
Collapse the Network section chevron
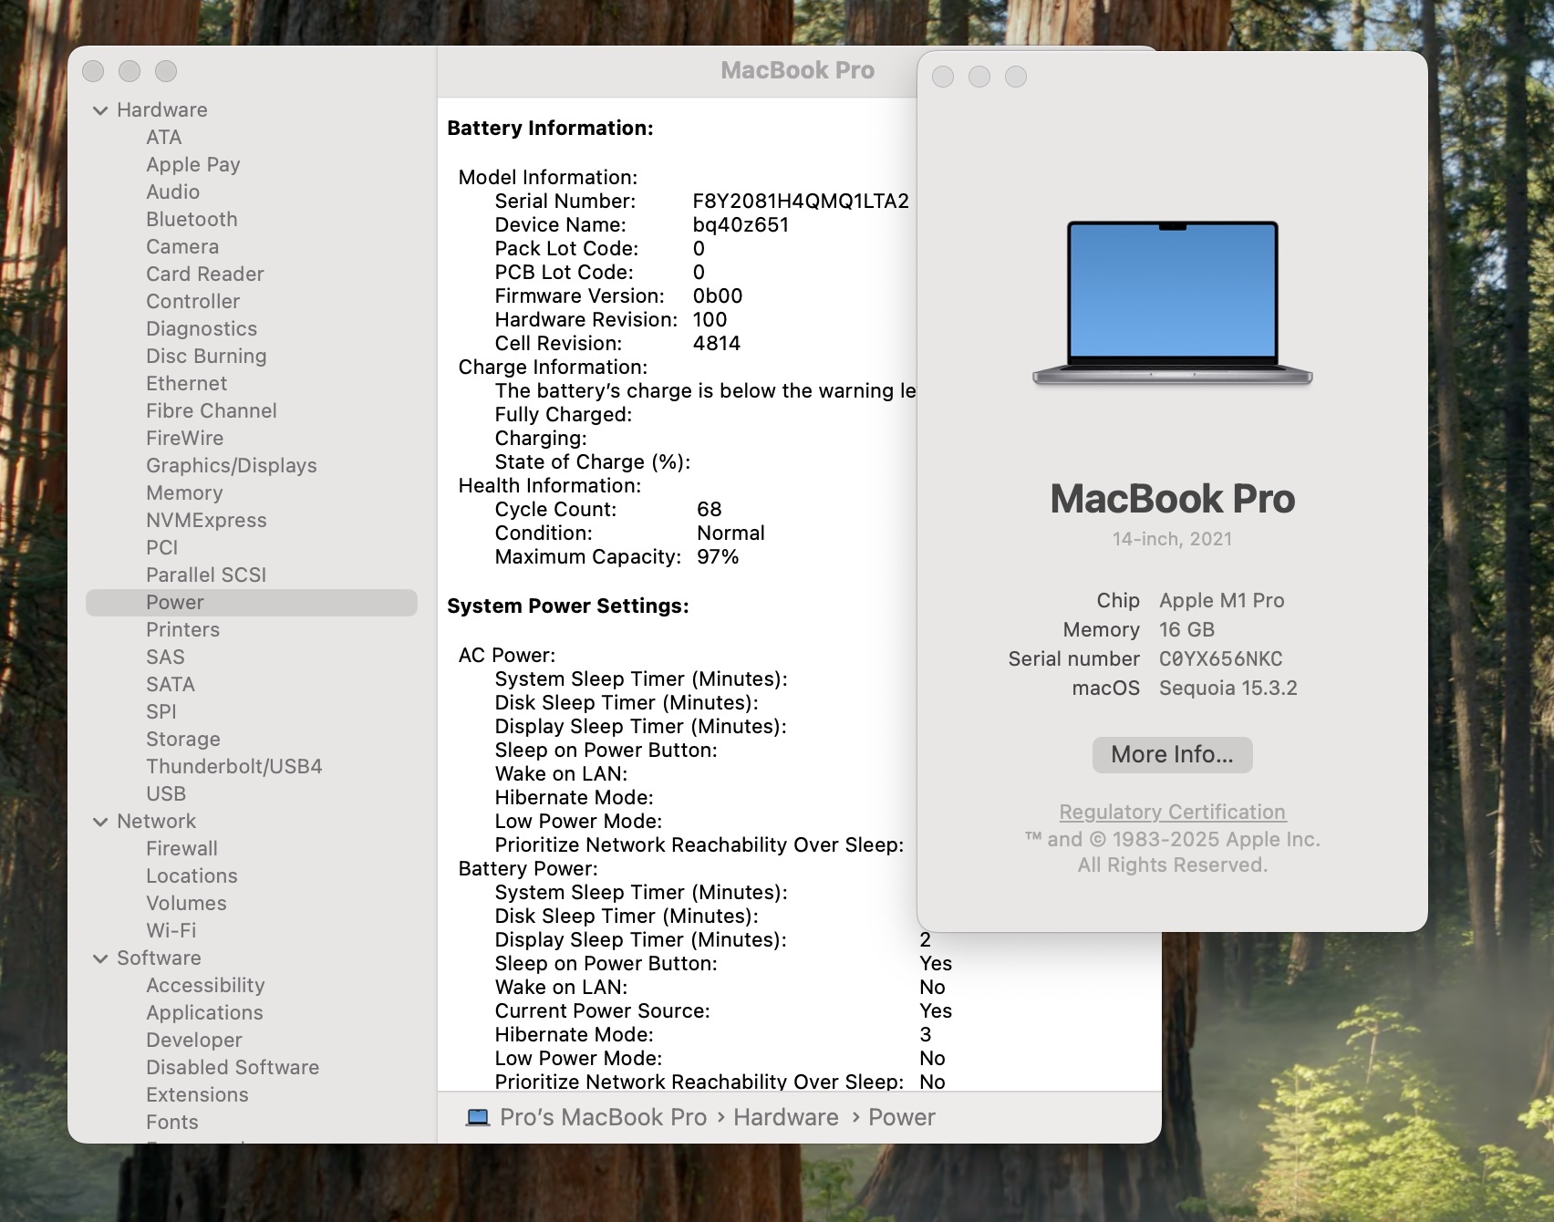pyautogui.click(x=100, y=822)
